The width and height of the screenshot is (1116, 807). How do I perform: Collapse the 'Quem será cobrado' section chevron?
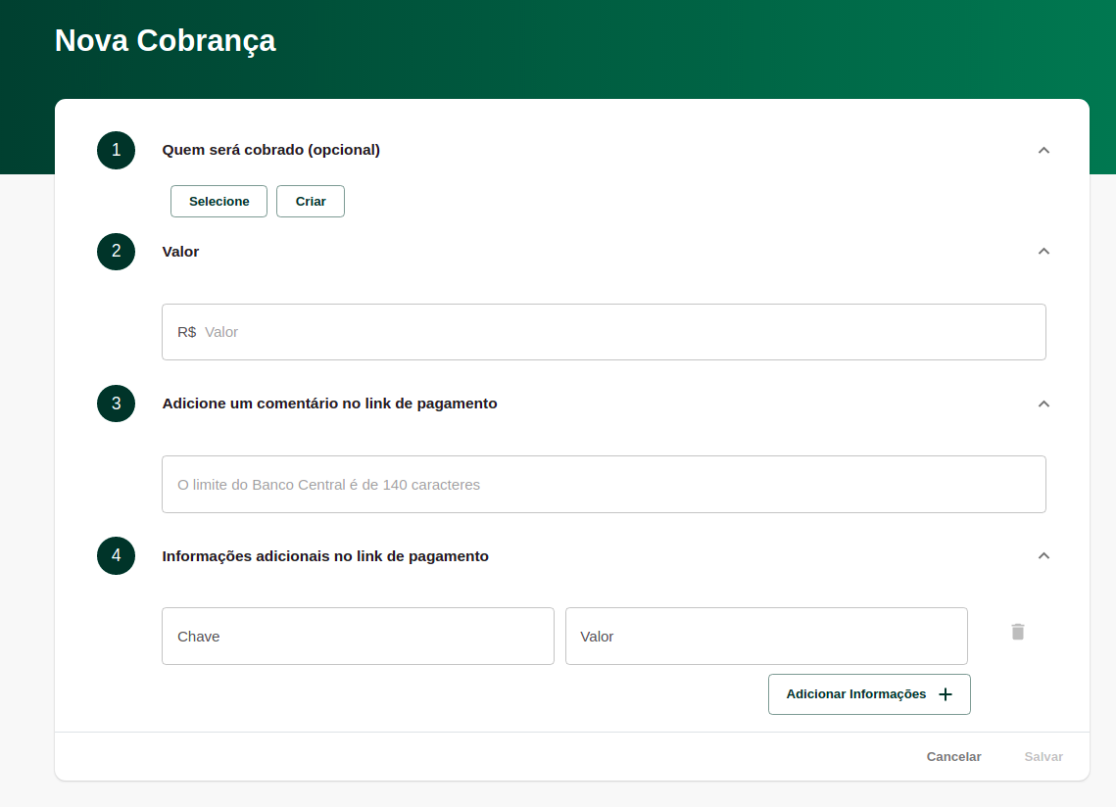[x=1043, y=150]
